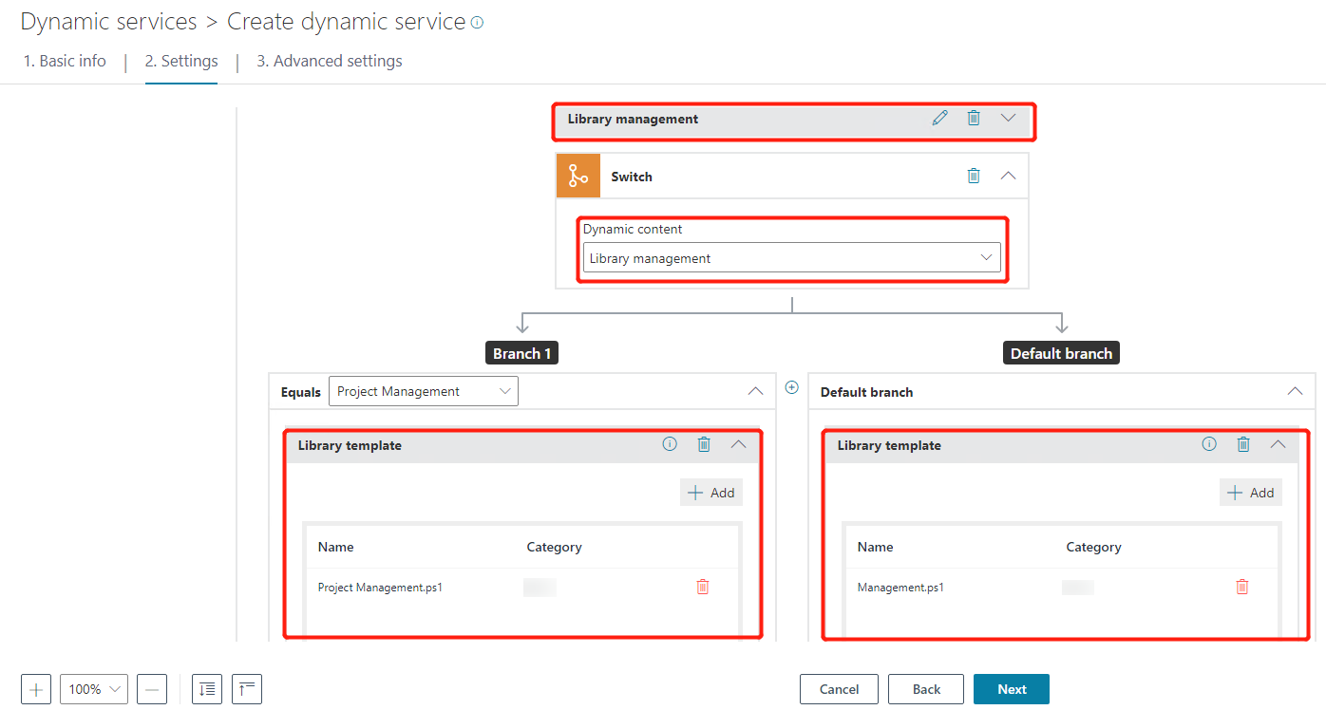
Task: Click the info icon on Branch 1 Library template
Action: tap(670, 444)
